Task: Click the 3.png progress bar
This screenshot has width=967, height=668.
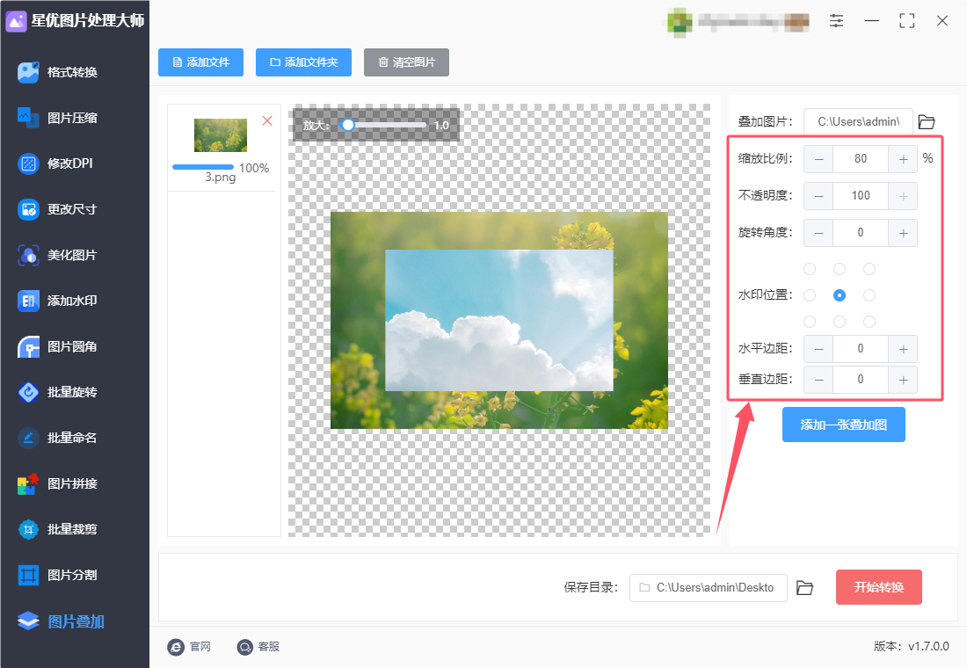Action: tap(203, 167)
